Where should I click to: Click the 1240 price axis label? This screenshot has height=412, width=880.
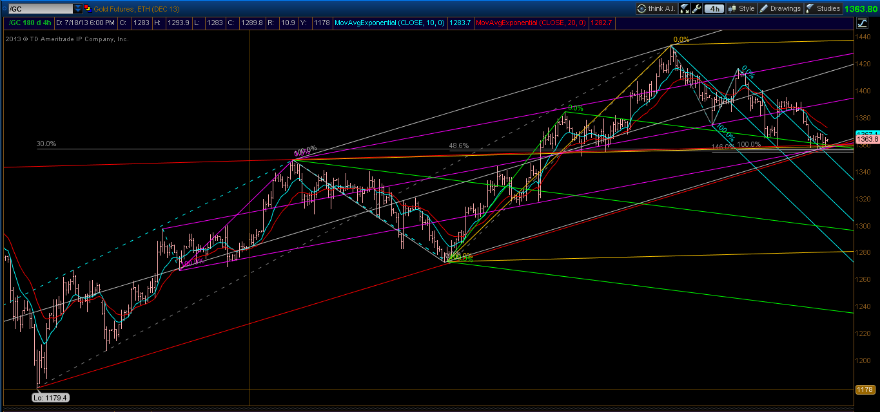click(x=864, y=306)
